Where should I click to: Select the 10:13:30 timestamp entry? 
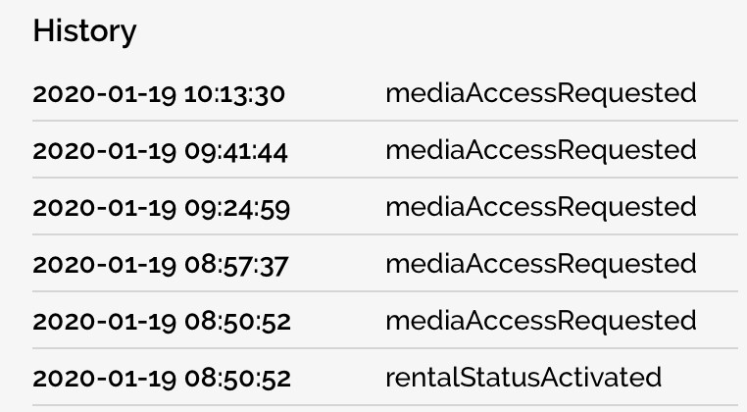click(x=159, y=94)
